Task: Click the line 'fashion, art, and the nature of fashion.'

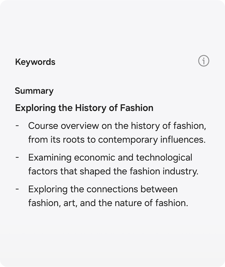Action: click(x=108, y=203)
